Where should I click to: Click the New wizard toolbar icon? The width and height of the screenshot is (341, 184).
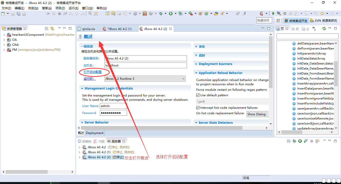[3, 13]
